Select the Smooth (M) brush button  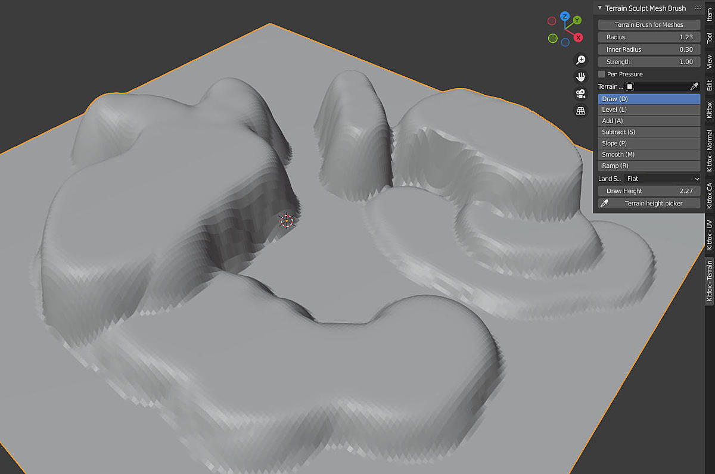[x=648, y=154]
